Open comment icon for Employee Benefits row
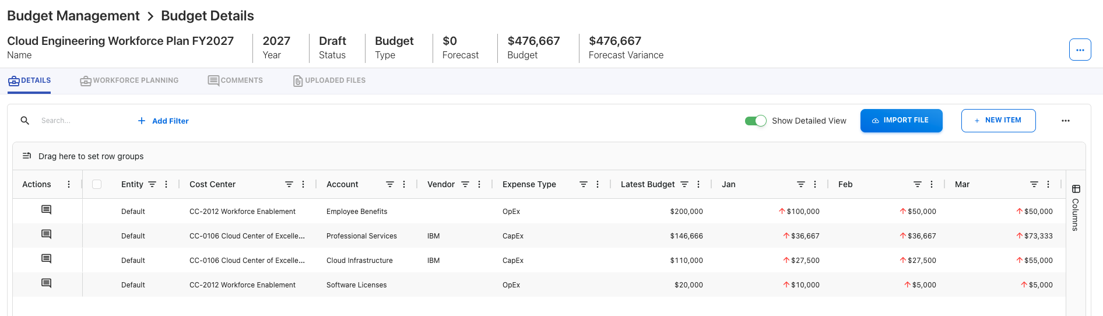Screen dimensions: 1103x316 point(46,210)
